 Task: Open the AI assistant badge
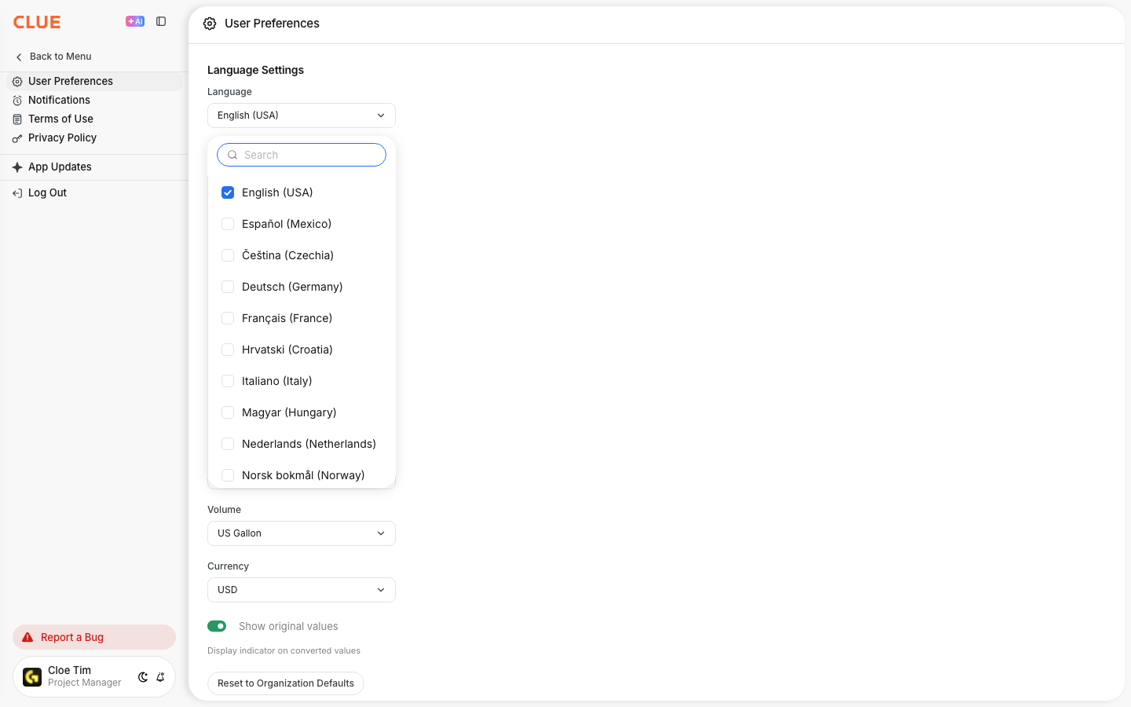tap(135, 22)
